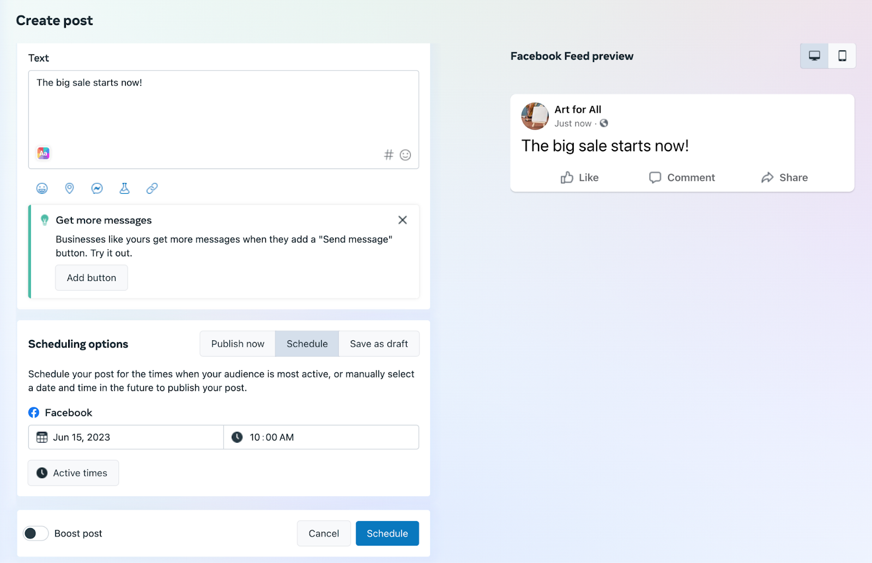Click the Facebook logo in Scheduling options
The image size is (872, 563).
[34, 412]
